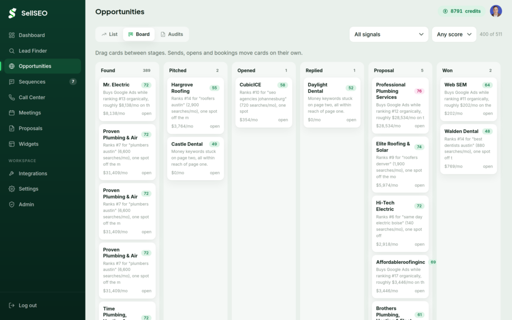Open the Any score dropdown
The image size is (512, 320).
(454, 34)
